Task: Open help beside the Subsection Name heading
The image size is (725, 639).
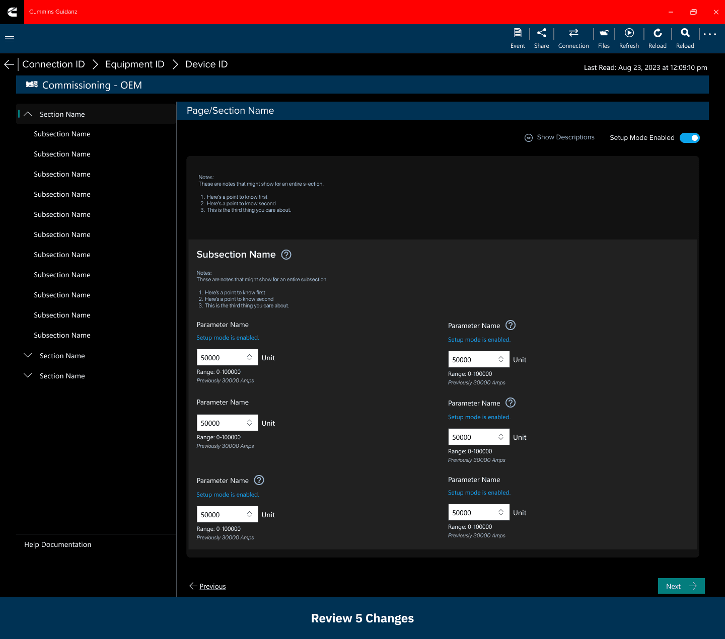Action: [286, 255]
